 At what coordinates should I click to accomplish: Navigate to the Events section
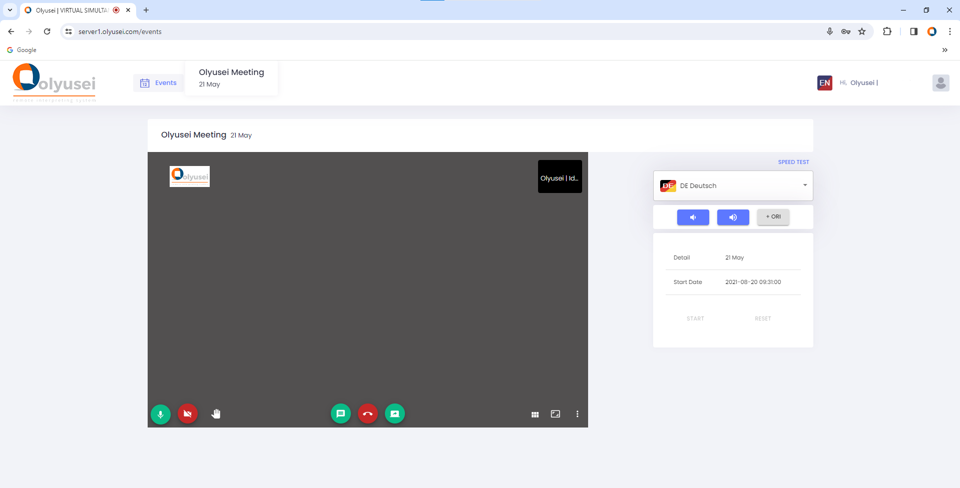158,82
